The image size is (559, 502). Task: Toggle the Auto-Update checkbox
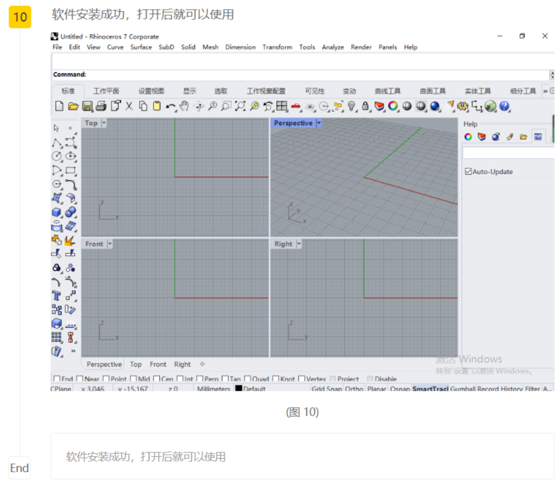click(468, 172)
